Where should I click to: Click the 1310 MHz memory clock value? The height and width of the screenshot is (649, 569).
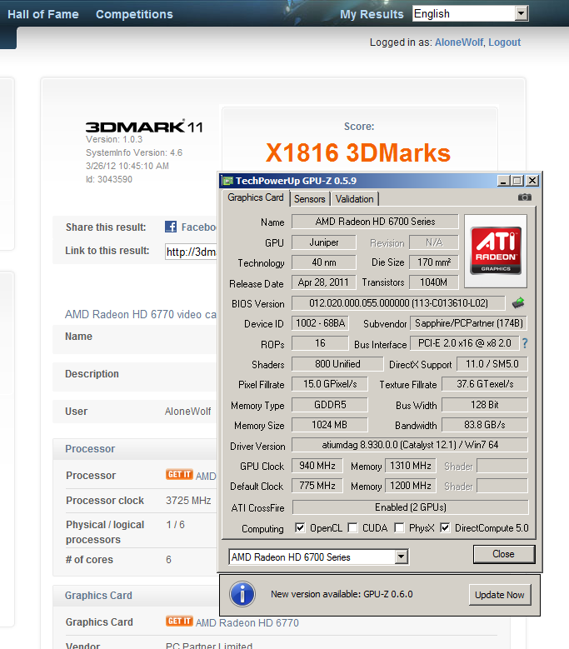[x=411, y=466]
